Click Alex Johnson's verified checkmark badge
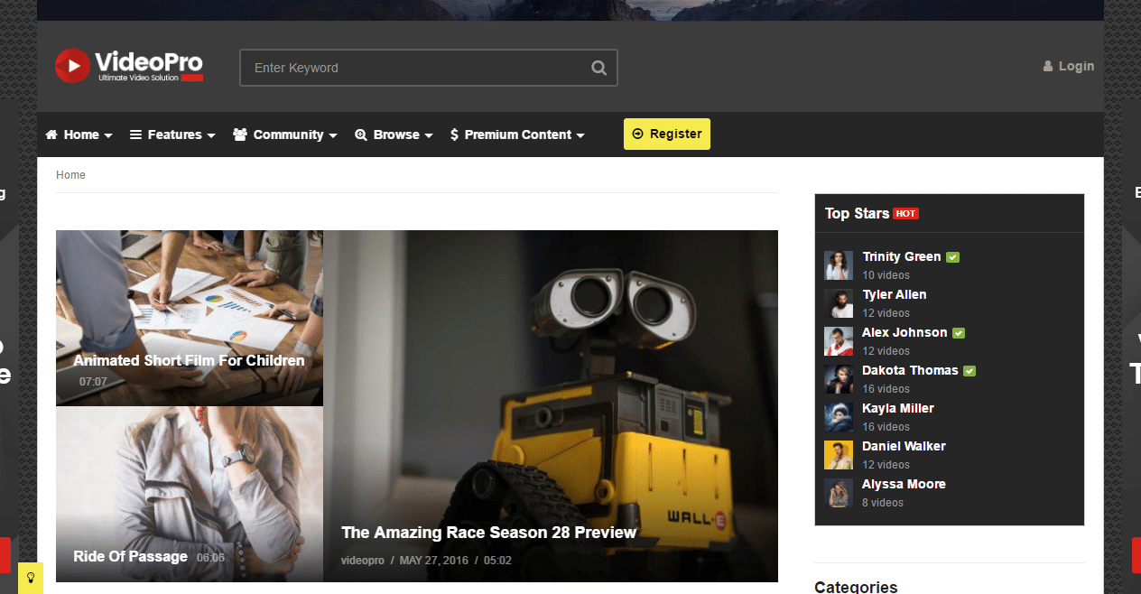1141x594 pixels. pos(959,333)
